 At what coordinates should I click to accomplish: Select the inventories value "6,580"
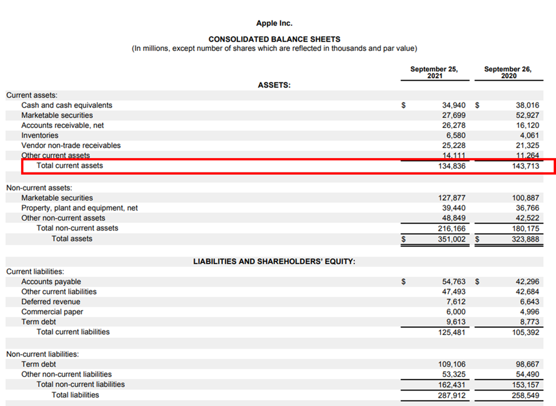pyautogui.click(x=456, y=136)
